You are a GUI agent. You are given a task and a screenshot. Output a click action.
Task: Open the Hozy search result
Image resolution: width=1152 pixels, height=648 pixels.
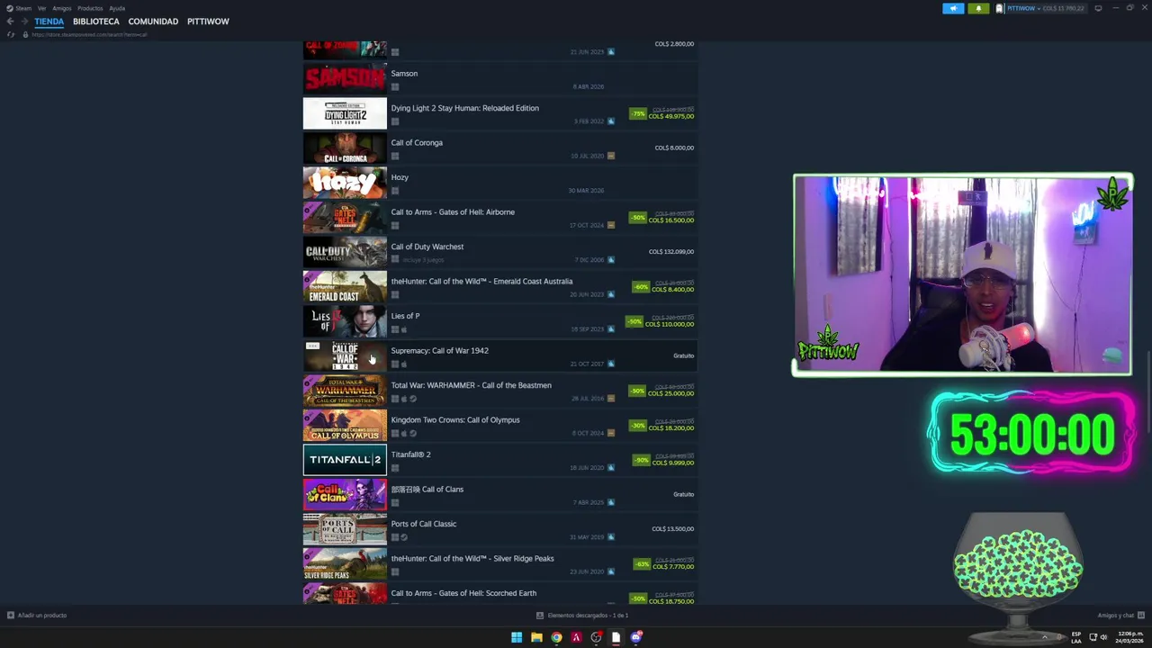tap(499, 184)
